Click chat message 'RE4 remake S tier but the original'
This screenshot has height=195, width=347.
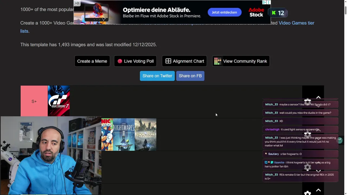pos(300,177)
